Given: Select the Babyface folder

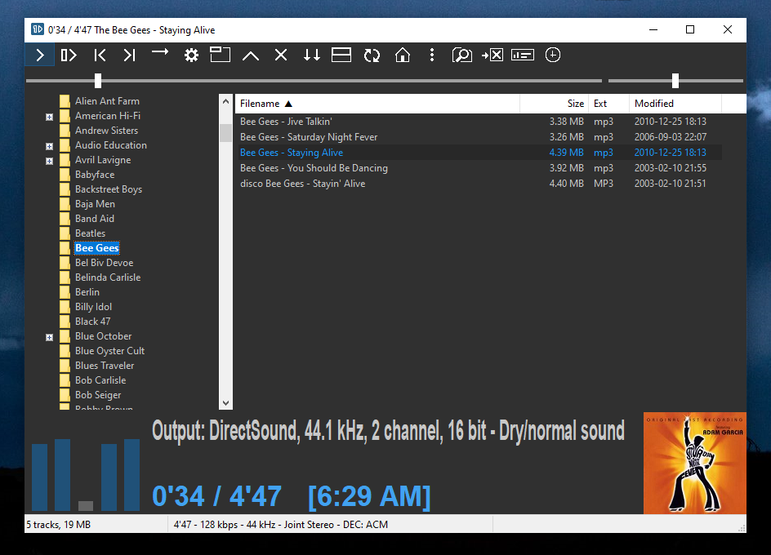Looking at the screenshot, I should click(95, 175).
